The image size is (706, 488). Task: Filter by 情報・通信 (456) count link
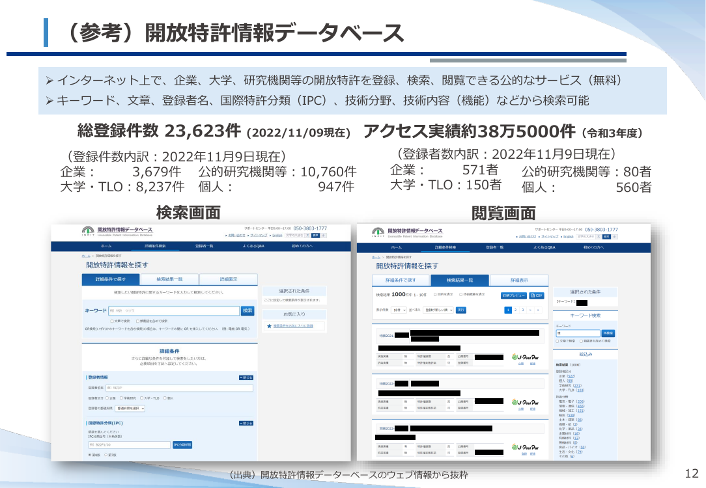pyautogui.click(x=581, y=406)
